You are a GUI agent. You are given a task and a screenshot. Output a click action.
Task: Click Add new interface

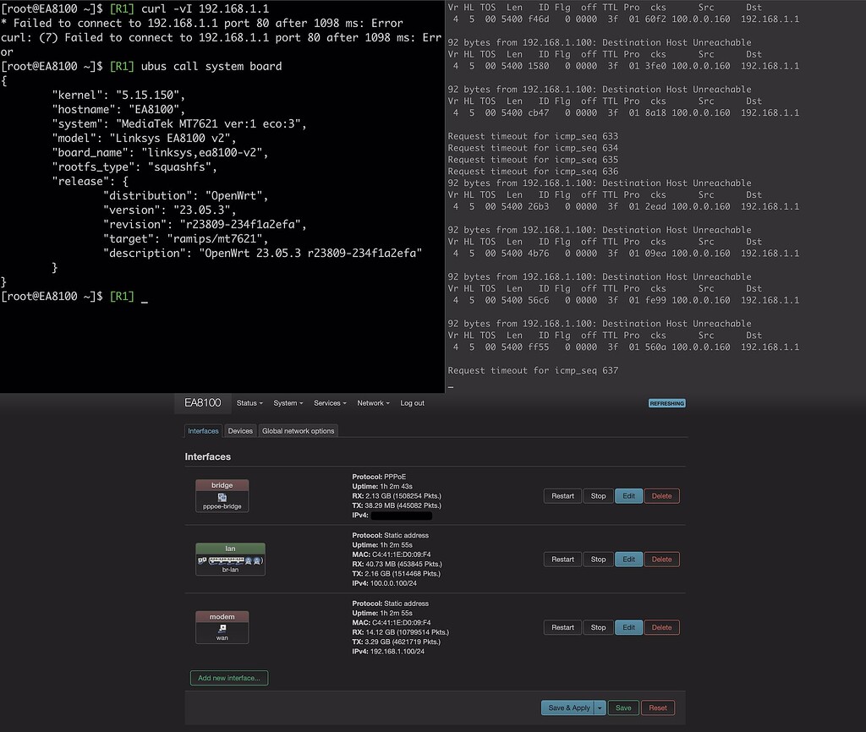(228, 677)
